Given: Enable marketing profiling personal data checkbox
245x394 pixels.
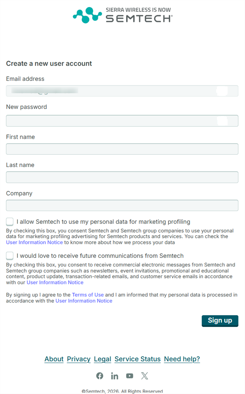Looking at the screenshot, I should (10, 222).
